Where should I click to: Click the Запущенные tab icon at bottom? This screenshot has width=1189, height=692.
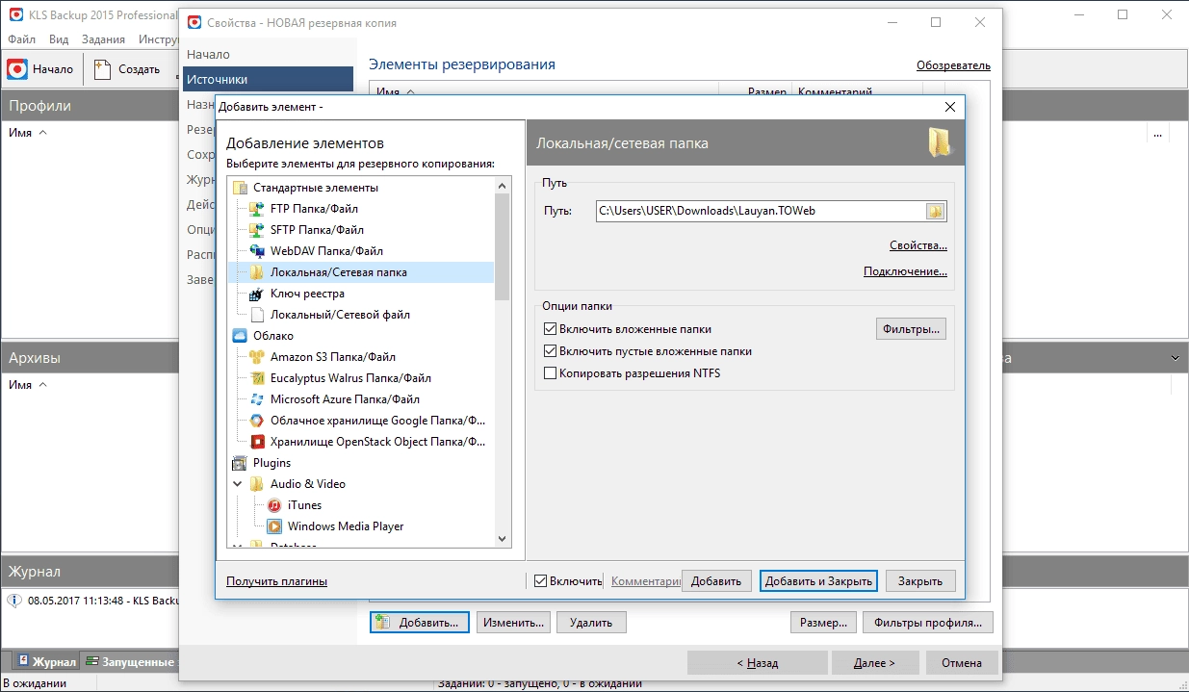92,662
